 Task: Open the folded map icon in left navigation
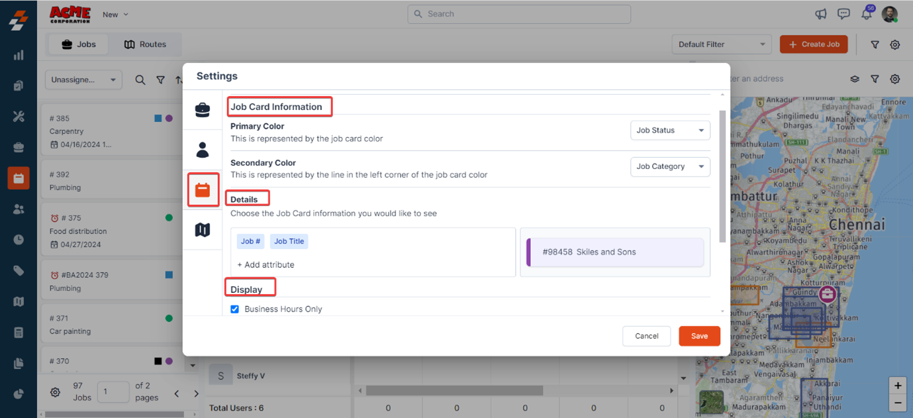[19, 301]
